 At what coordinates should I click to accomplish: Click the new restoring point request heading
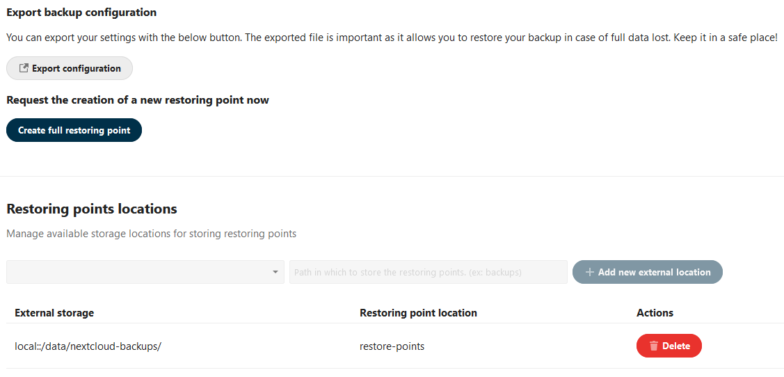(138, 100)
